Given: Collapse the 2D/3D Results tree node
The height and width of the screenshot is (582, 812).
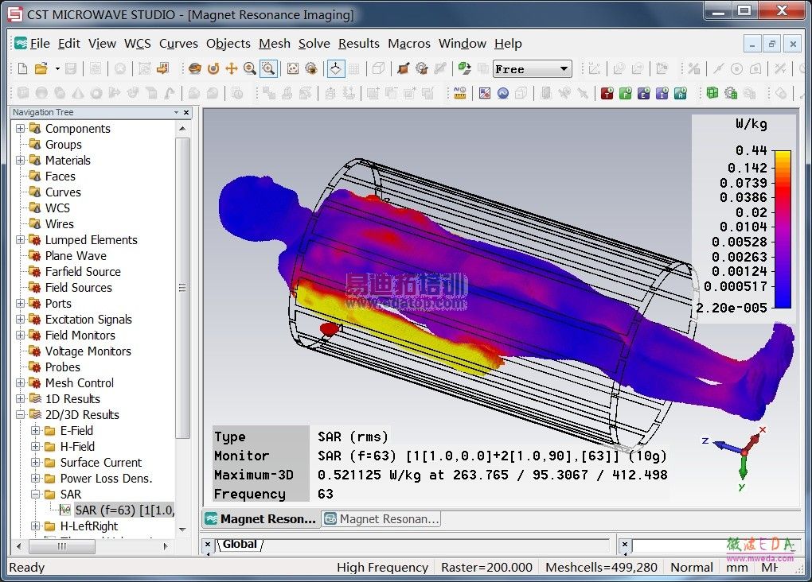Looking at the screenshot, I should tap(20, 415).
